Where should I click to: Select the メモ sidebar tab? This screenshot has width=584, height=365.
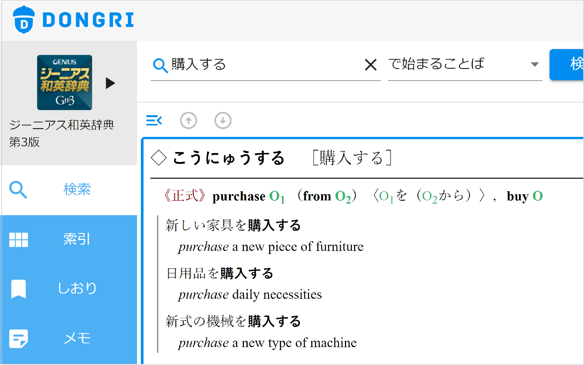pos(69,338)
